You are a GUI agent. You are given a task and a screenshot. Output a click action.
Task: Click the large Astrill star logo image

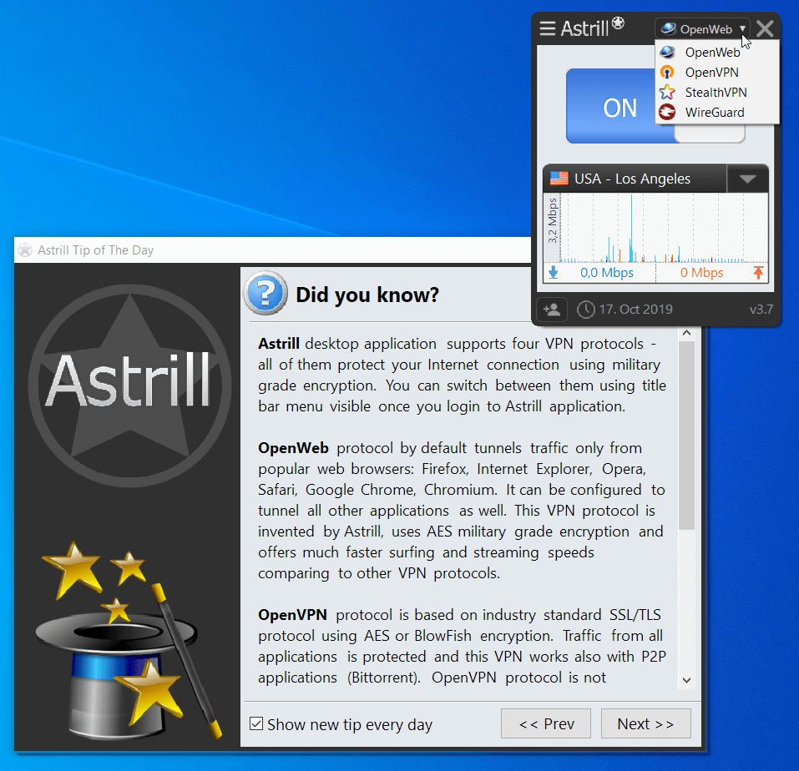pos(129,385)
